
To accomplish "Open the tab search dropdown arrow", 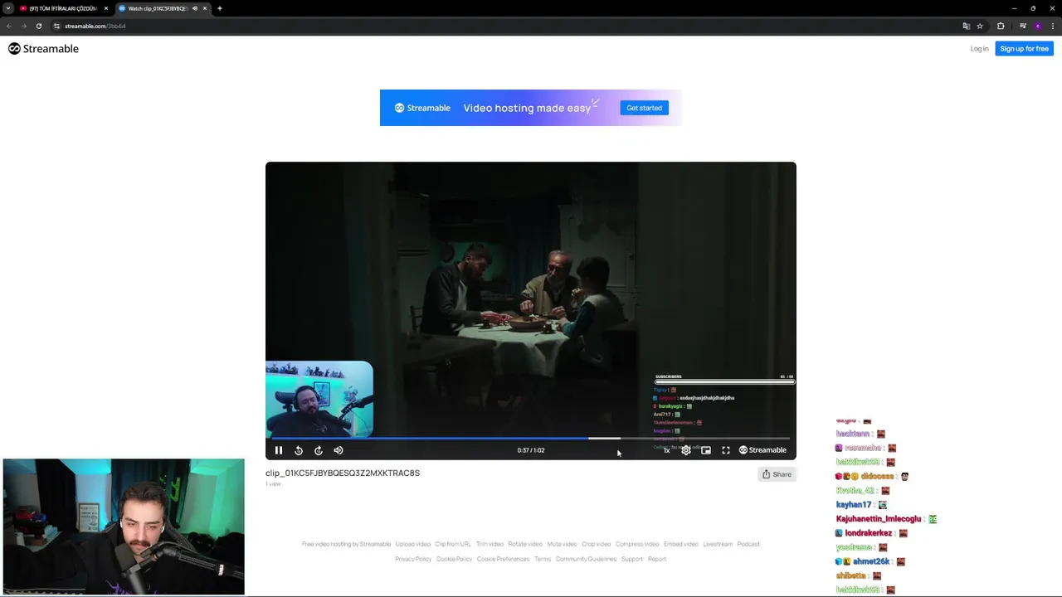I will tap(7, 8).
